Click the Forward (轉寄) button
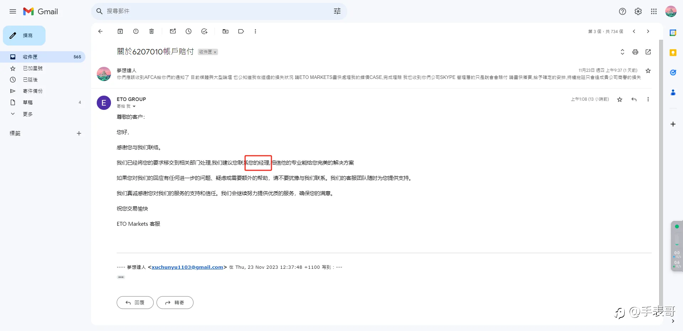The width and height of the screenshot is (683, 331). click(x=175, y=303)
